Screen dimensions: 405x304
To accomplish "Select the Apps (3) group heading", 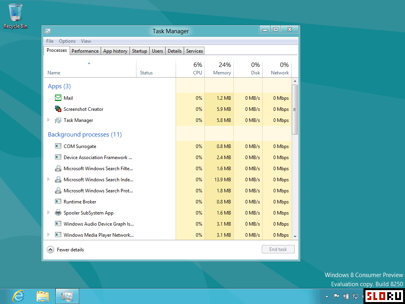I will (59, 86).
